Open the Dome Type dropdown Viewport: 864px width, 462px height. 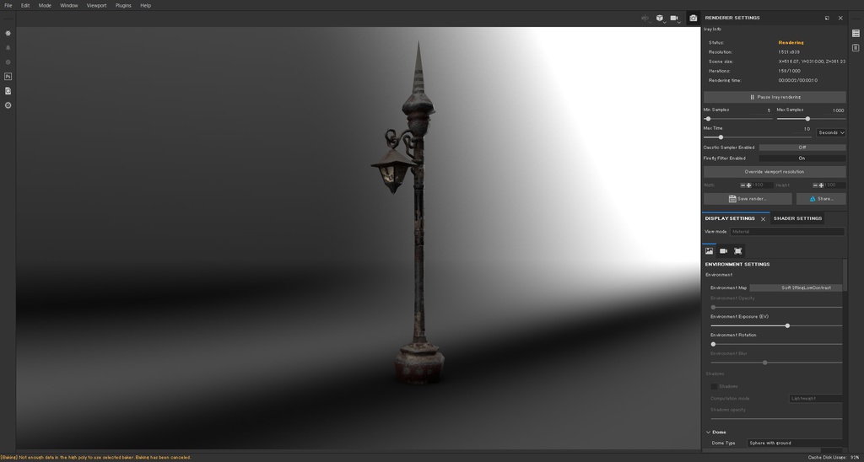pos(794,443)
